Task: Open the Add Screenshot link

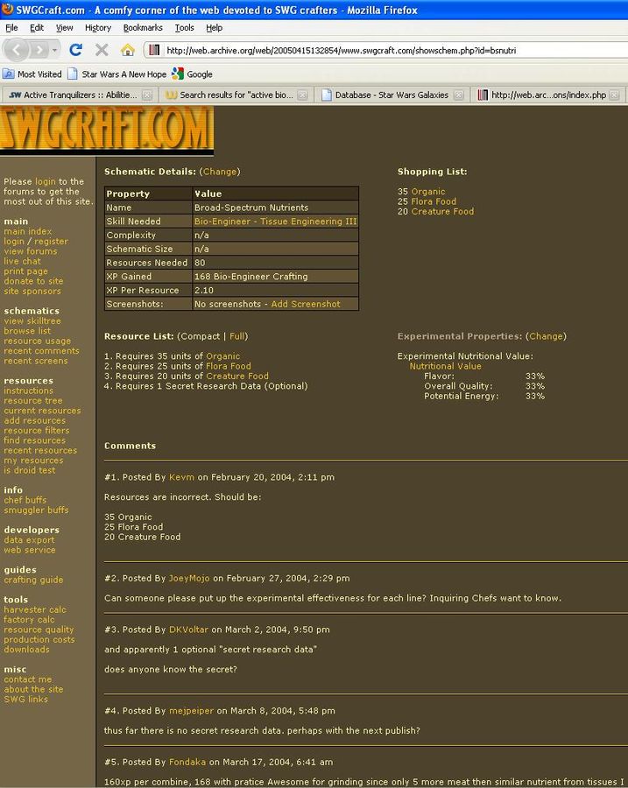Action: pyautogui.click(x=306, y=304)
